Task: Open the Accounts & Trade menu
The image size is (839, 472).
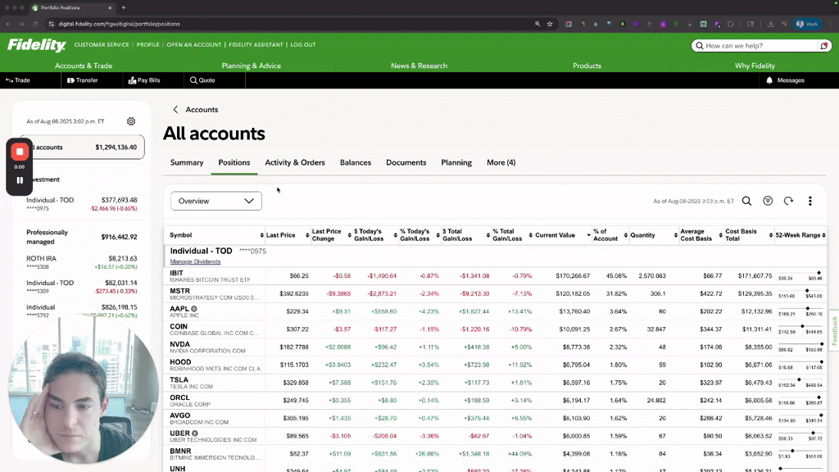Action: click(84, 66)
